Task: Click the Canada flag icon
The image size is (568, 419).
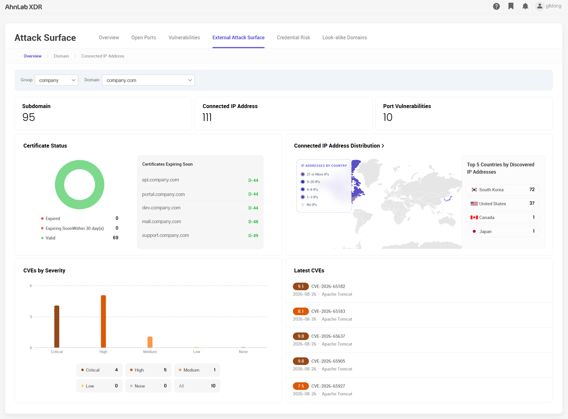Action: pyautogui.click(x=474, y=218)
